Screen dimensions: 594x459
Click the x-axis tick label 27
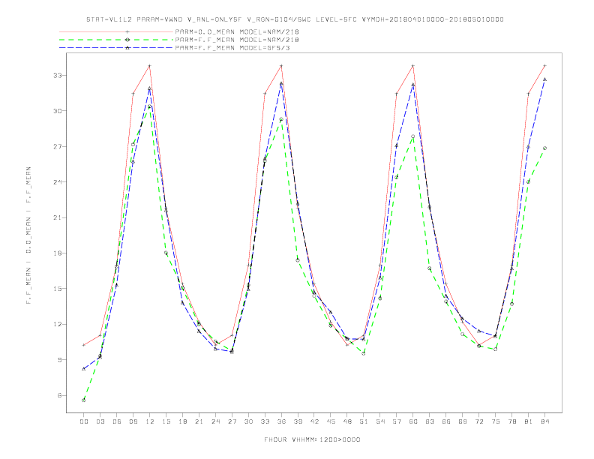click(232, 421)
